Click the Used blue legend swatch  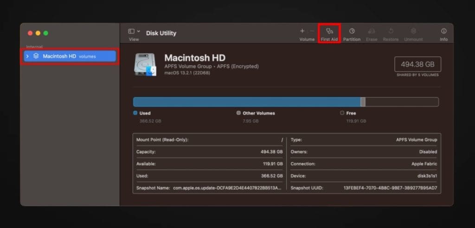(x=135, y=113)
